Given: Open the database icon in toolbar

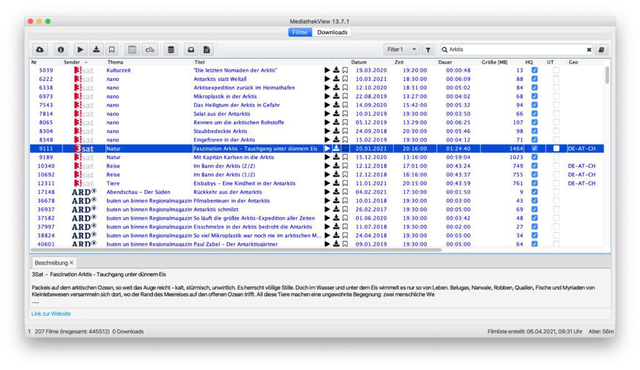Looking at the screenshot, I should tap(170, 49).
